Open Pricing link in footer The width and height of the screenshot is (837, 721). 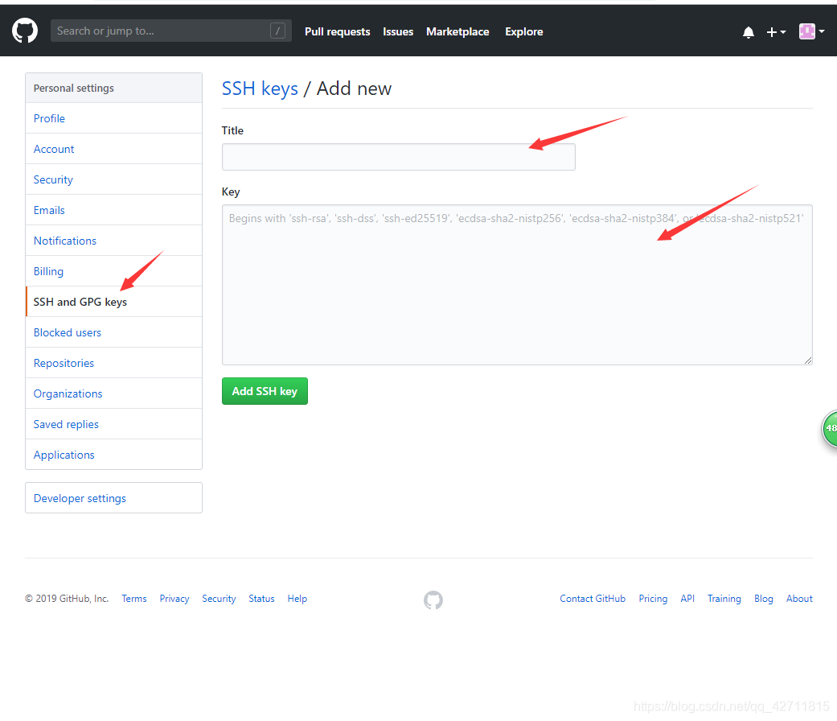click(x=653, y=599)
